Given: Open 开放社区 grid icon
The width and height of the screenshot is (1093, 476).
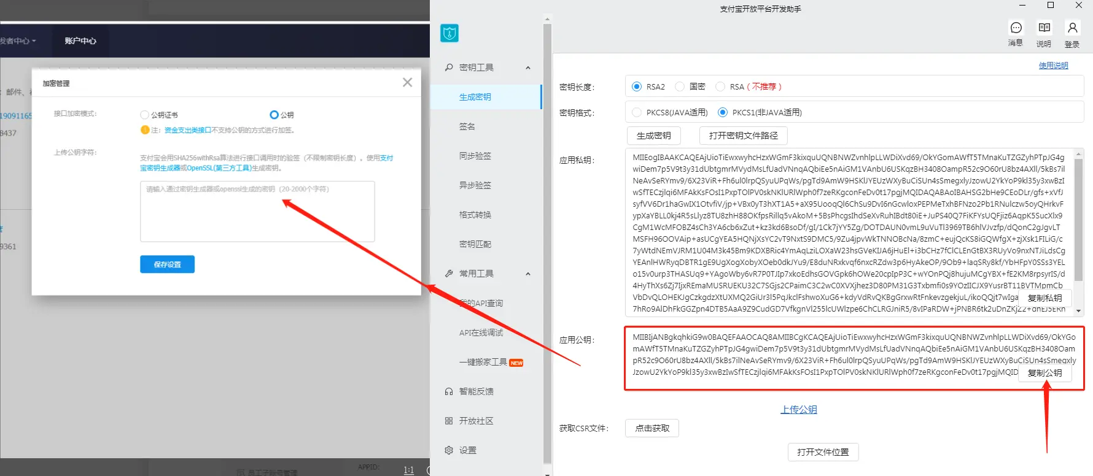Looking at the screenshot, I should (x=449, y=421).
